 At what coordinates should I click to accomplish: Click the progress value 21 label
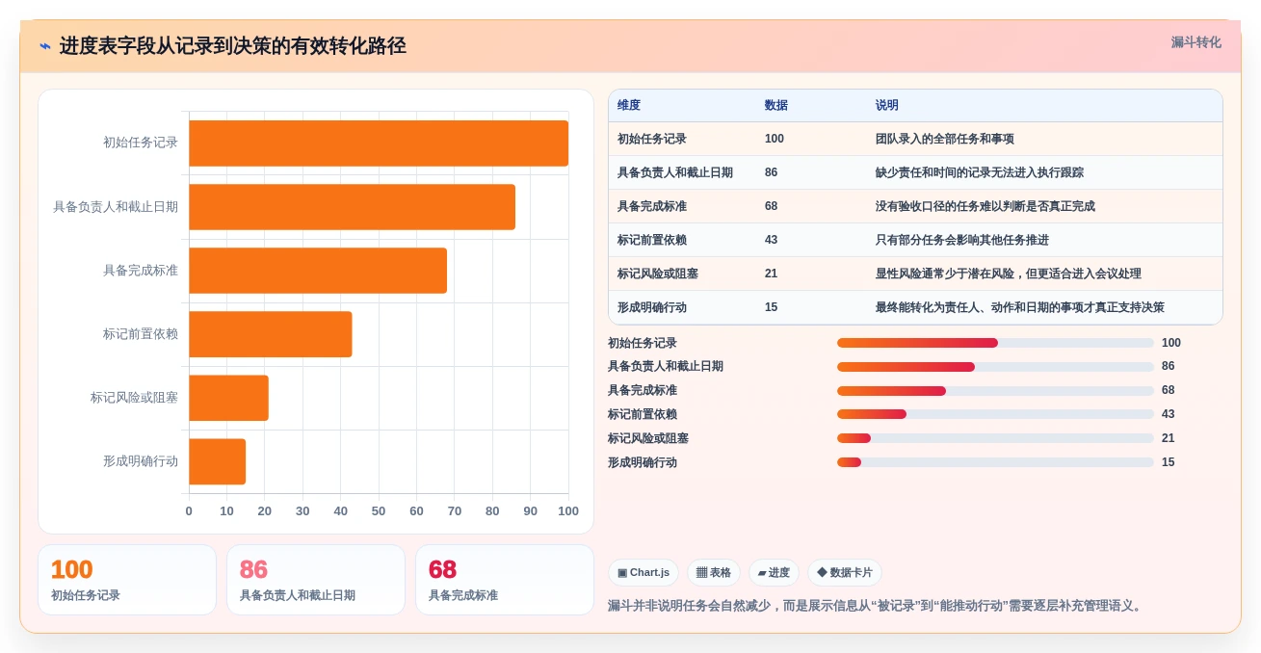1169,438
